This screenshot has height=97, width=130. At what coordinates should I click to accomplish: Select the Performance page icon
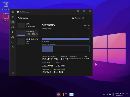[x=12, y=22]
